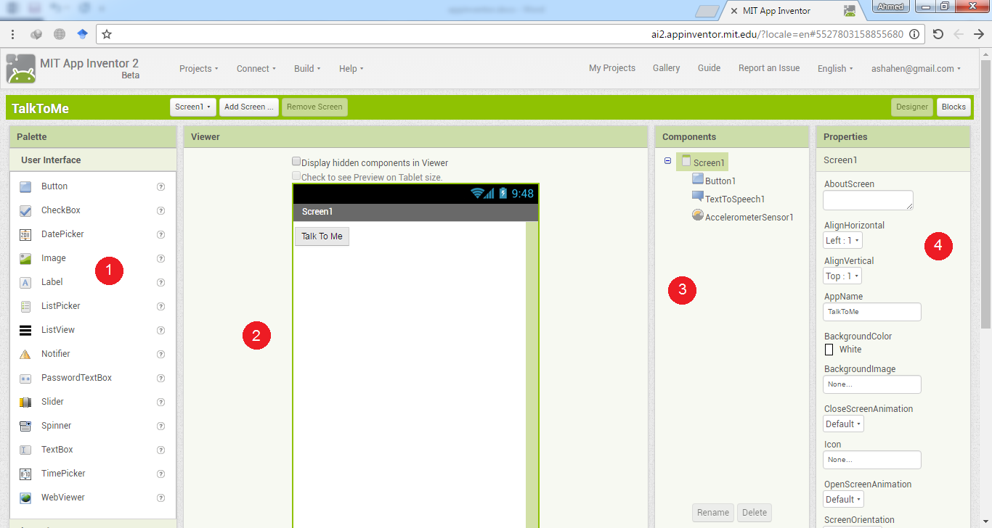Click the Designer button
This screenshot has width=992, height=528.
tap(912, 107)
